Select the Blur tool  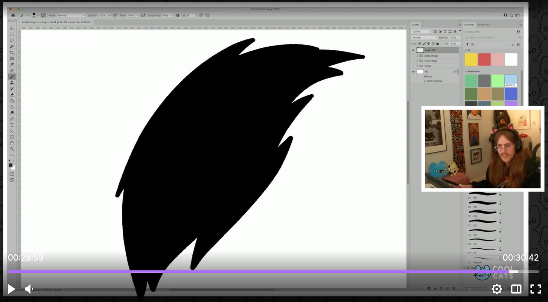12,107
